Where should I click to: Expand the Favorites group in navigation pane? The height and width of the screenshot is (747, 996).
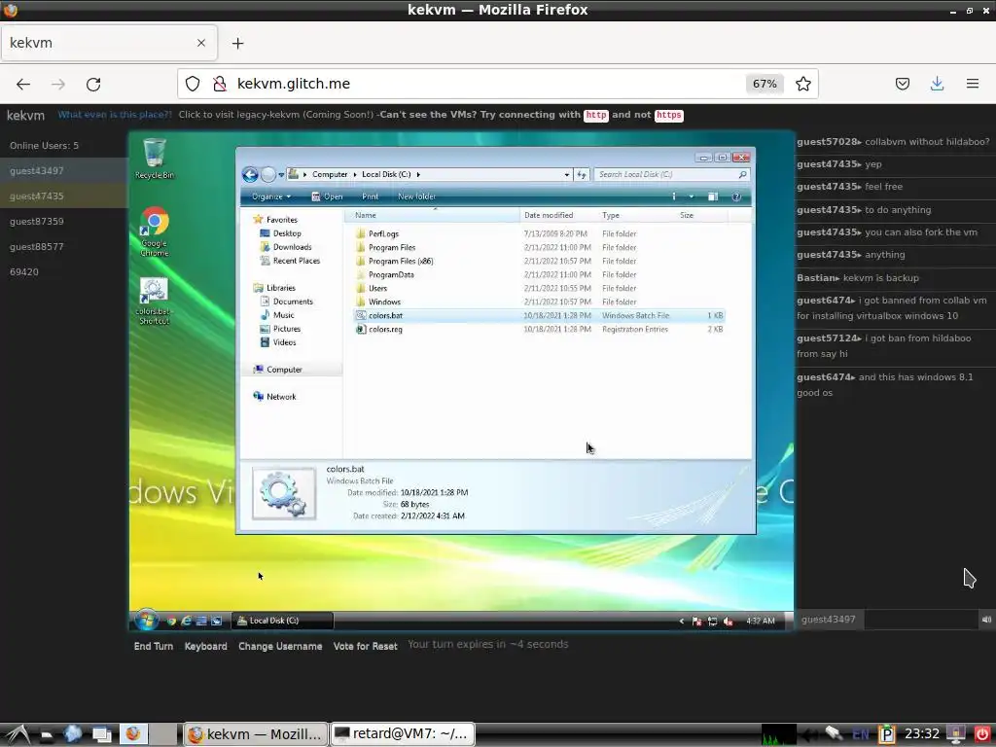[x=275, y=220]
